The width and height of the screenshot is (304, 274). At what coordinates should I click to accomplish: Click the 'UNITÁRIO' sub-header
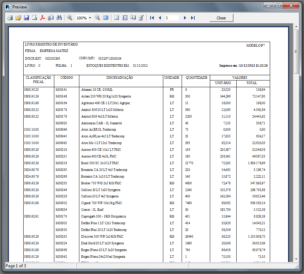coord(223,83)
